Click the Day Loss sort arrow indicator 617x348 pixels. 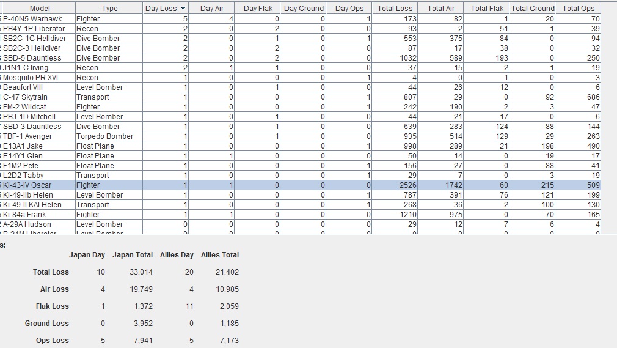pos(183,9)
